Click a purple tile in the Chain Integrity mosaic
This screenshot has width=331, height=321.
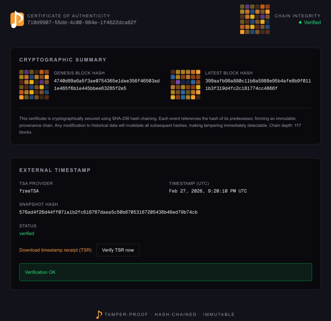pyautogui.click(x=247, y=6)
